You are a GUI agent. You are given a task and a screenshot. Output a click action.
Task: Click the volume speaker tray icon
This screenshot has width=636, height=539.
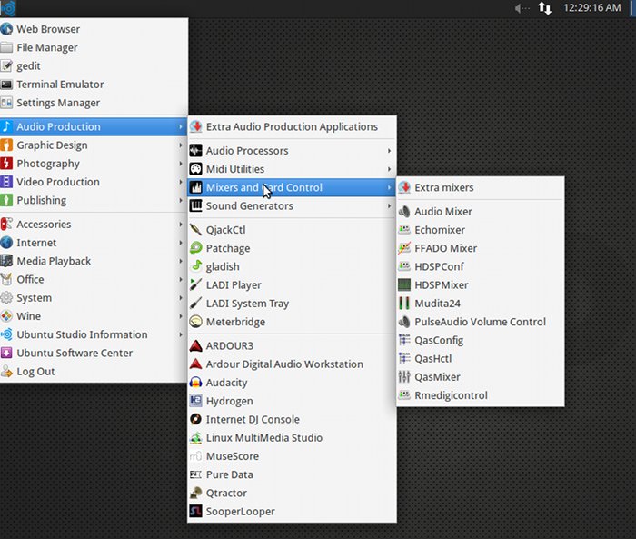(522, 8)
